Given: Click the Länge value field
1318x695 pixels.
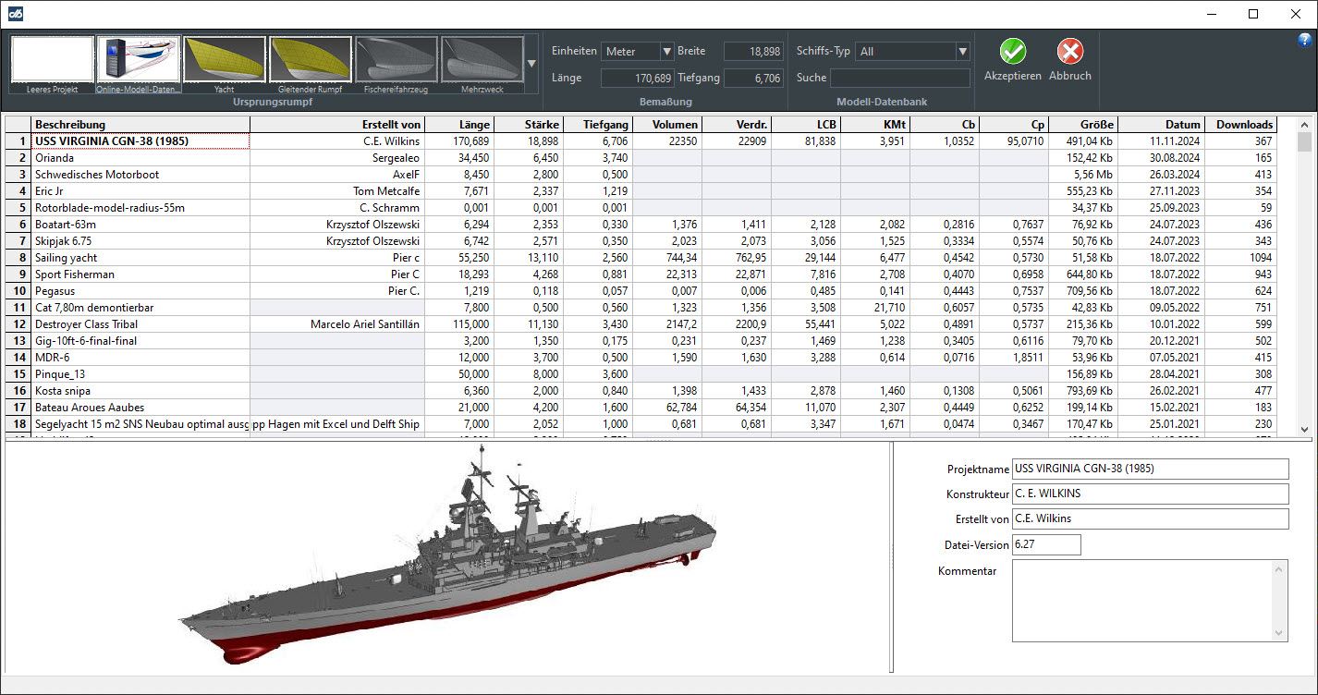Looking at the screenshot, I should [x=638, y=79].
